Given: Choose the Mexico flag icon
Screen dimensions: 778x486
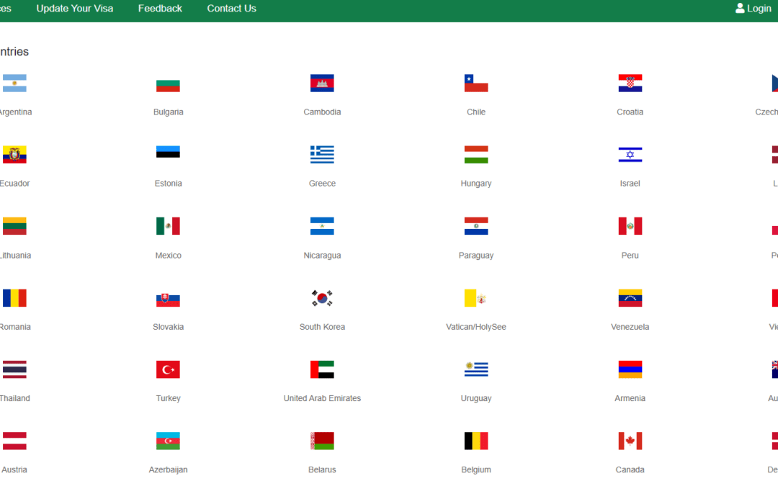Looking at the screenshot, I should pyautogui.click(x=168, y=226).
